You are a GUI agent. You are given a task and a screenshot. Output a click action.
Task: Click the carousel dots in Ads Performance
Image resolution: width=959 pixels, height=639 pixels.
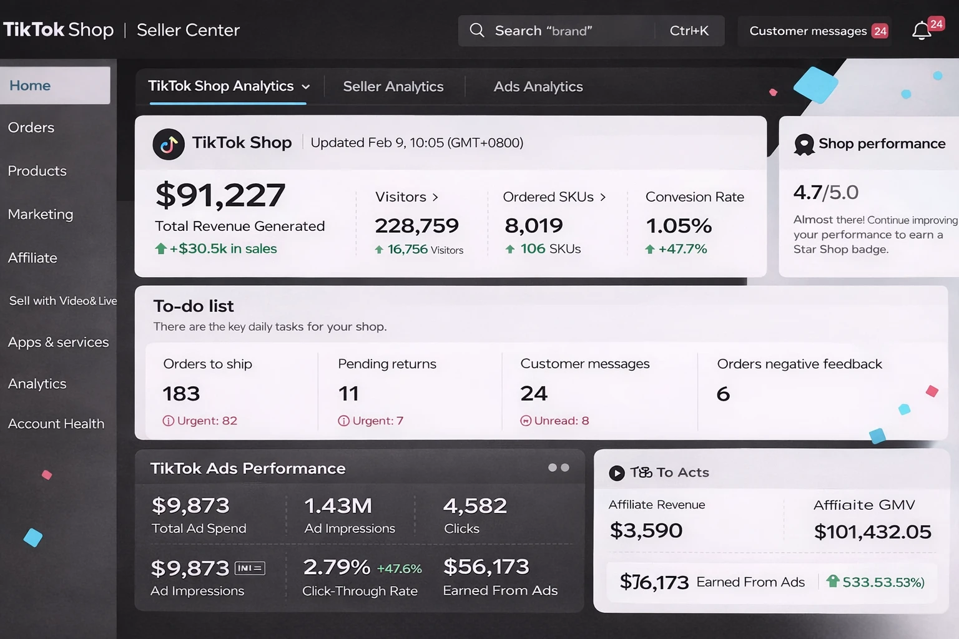tap(559, 467)
